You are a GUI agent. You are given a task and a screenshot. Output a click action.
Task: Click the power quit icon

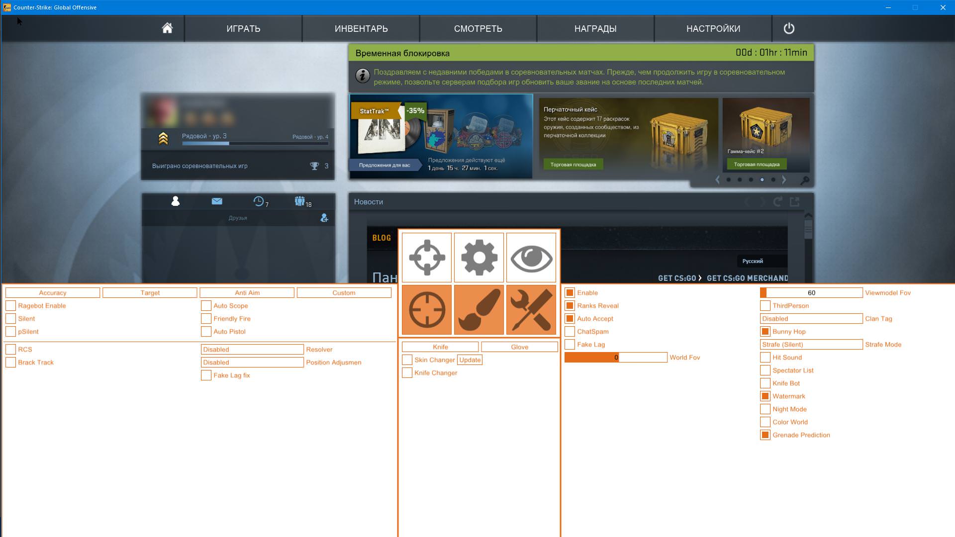click(789, 28)
